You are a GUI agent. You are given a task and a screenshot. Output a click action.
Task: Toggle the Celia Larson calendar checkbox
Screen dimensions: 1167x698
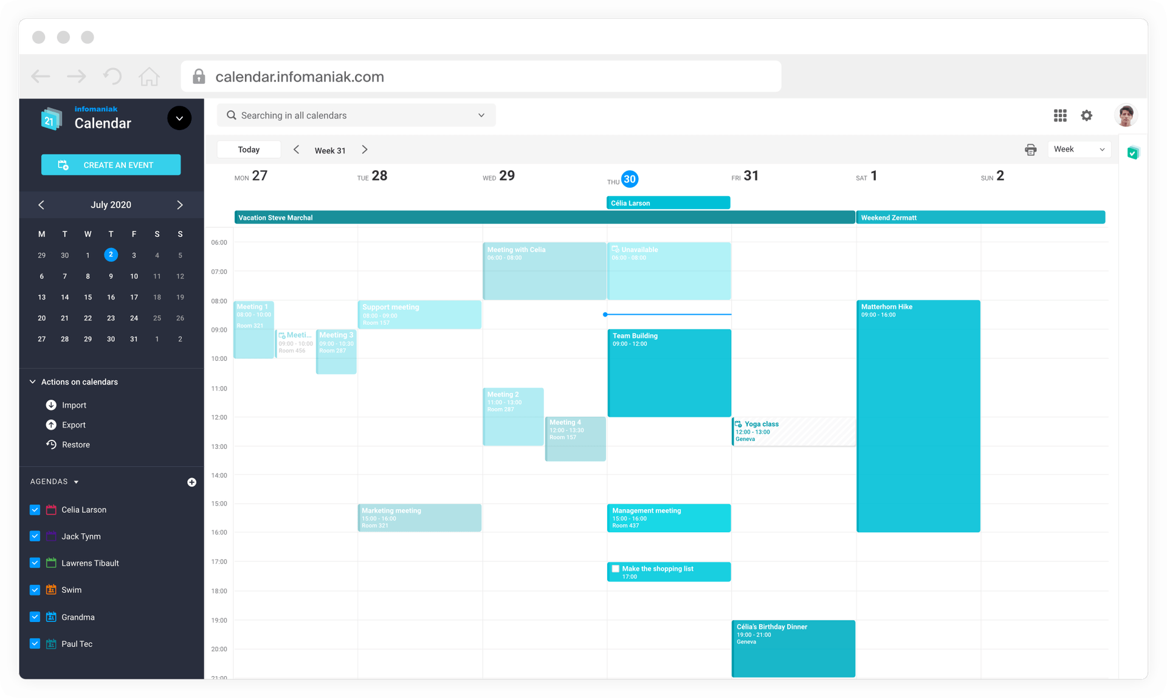(35, 509)
